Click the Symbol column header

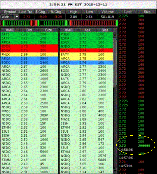[10, 12]
